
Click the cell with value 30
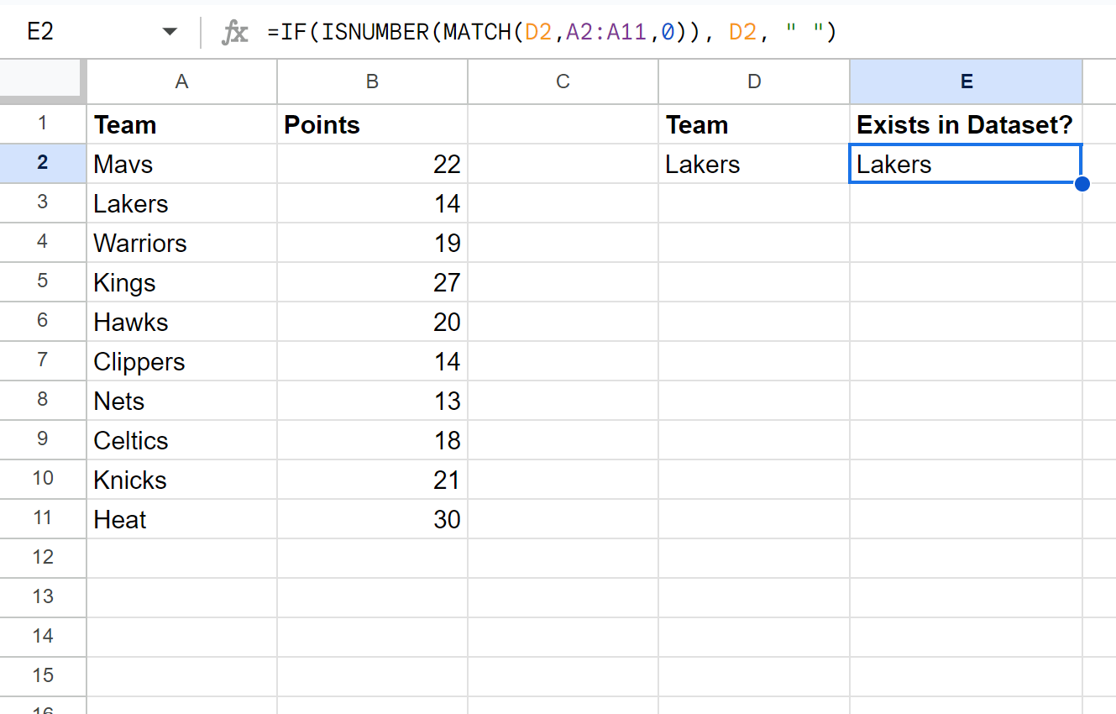(x=372, y=519)
